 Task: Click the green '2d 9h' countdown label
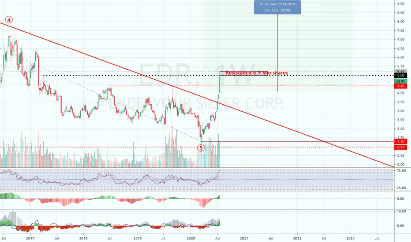pyautogui.click(x=400, y=81)
